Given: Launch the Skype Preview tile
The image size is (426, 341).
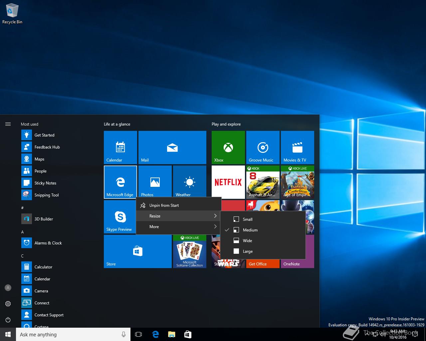Looking at the screenshot, I should click(x=120, y=217).
